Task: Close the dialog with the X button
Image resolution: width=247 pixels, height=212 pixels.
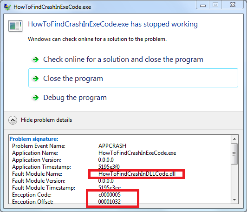Action: [233, 5]
